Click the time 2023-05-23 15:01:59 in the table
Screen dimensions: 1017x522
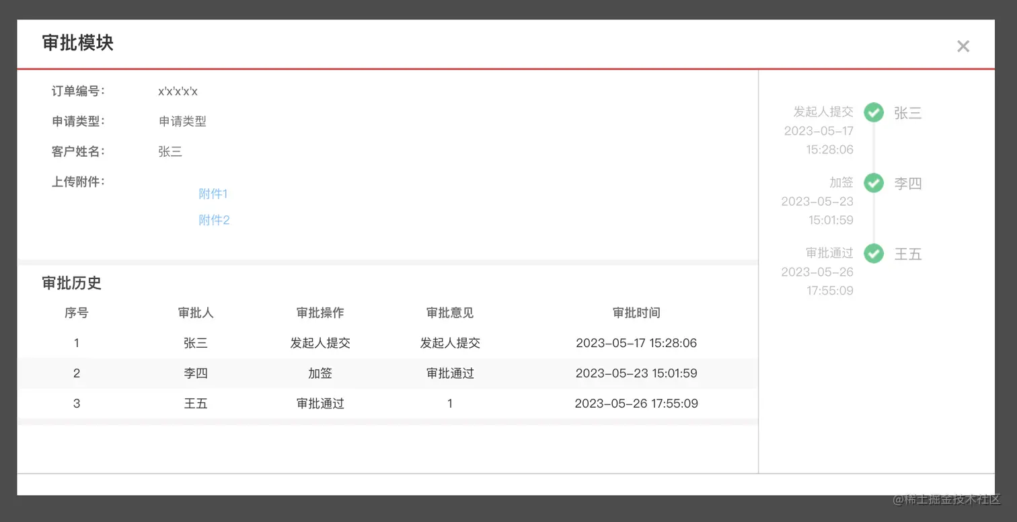(x=636, y=373)
